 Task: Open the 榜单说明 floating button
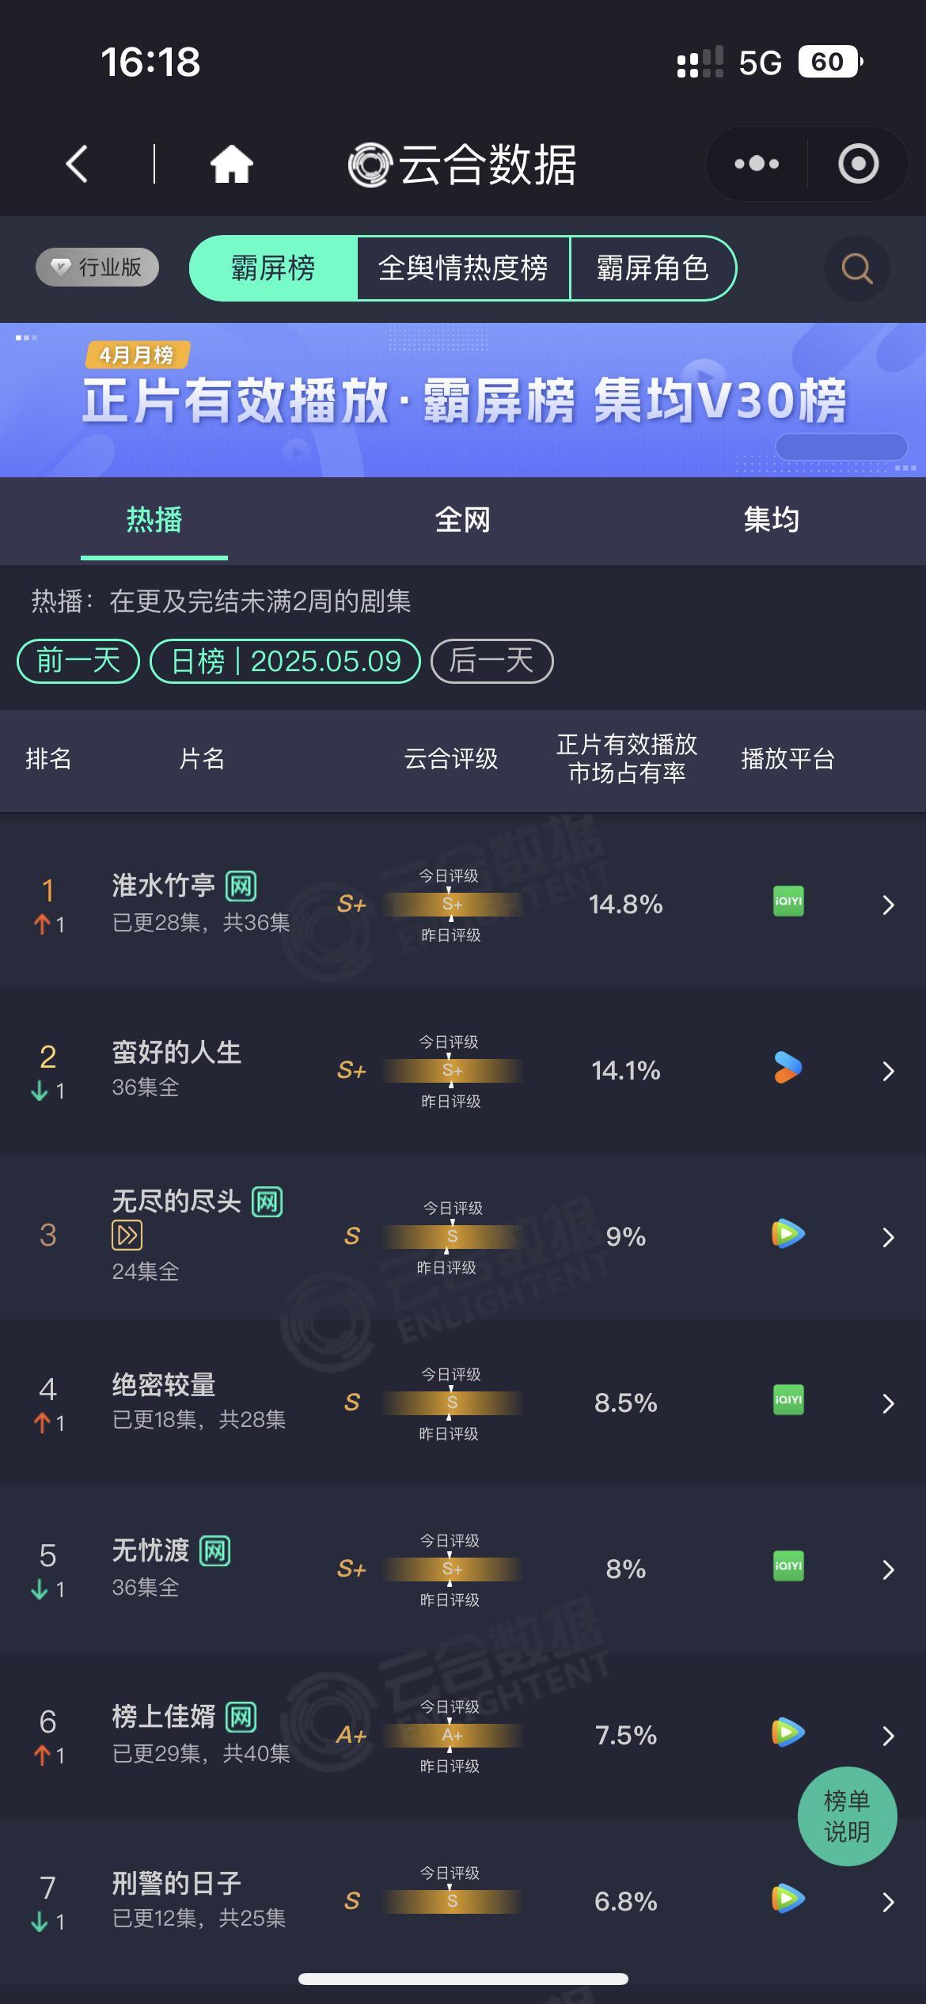tap(847, 1816)
